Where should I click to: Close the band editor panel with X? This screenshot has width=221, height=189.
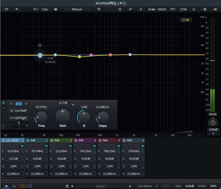pyautogui.click(x=4, y=127)
